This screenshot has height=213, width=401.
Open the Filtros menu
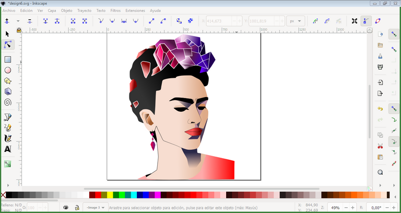pos(115,10)
